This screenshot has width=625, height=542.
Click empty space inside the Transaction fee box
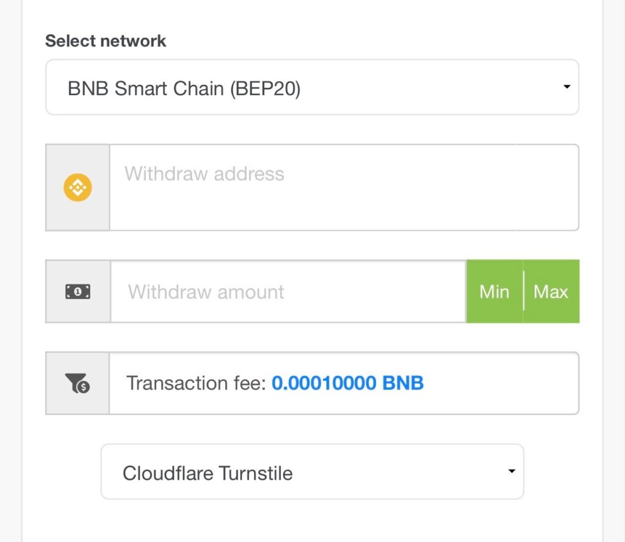click(x=507, y=383)
